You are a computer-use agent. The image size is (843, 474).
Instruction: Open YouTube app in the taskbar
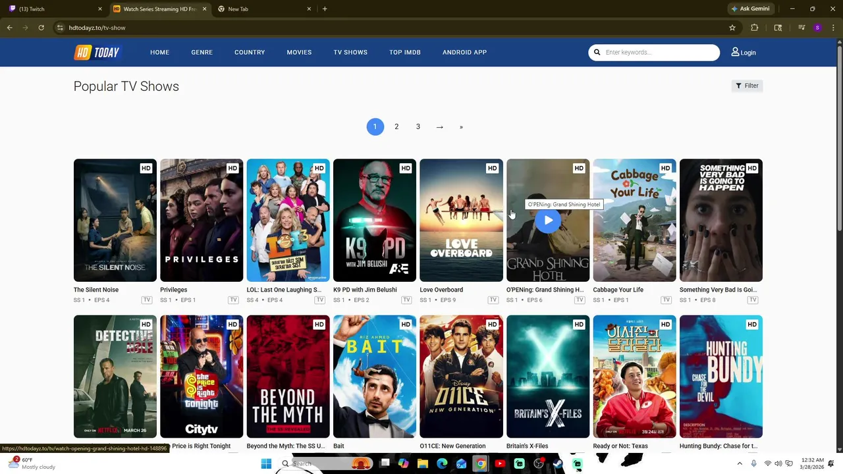[x=500, y=463]
